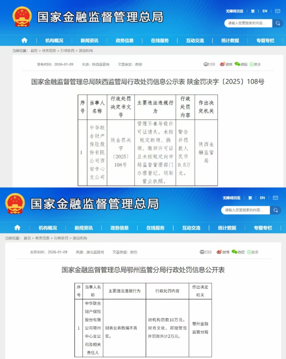Open 统计数据 menu on the Shaanxi page
Image resolution: width=286 pixels, height=359 pixels.
point(230,41)
